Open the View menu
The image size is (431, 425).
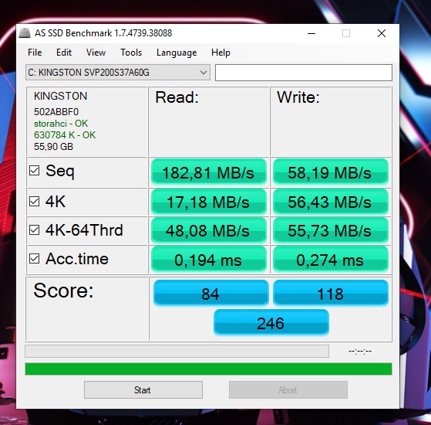point(96,53)
